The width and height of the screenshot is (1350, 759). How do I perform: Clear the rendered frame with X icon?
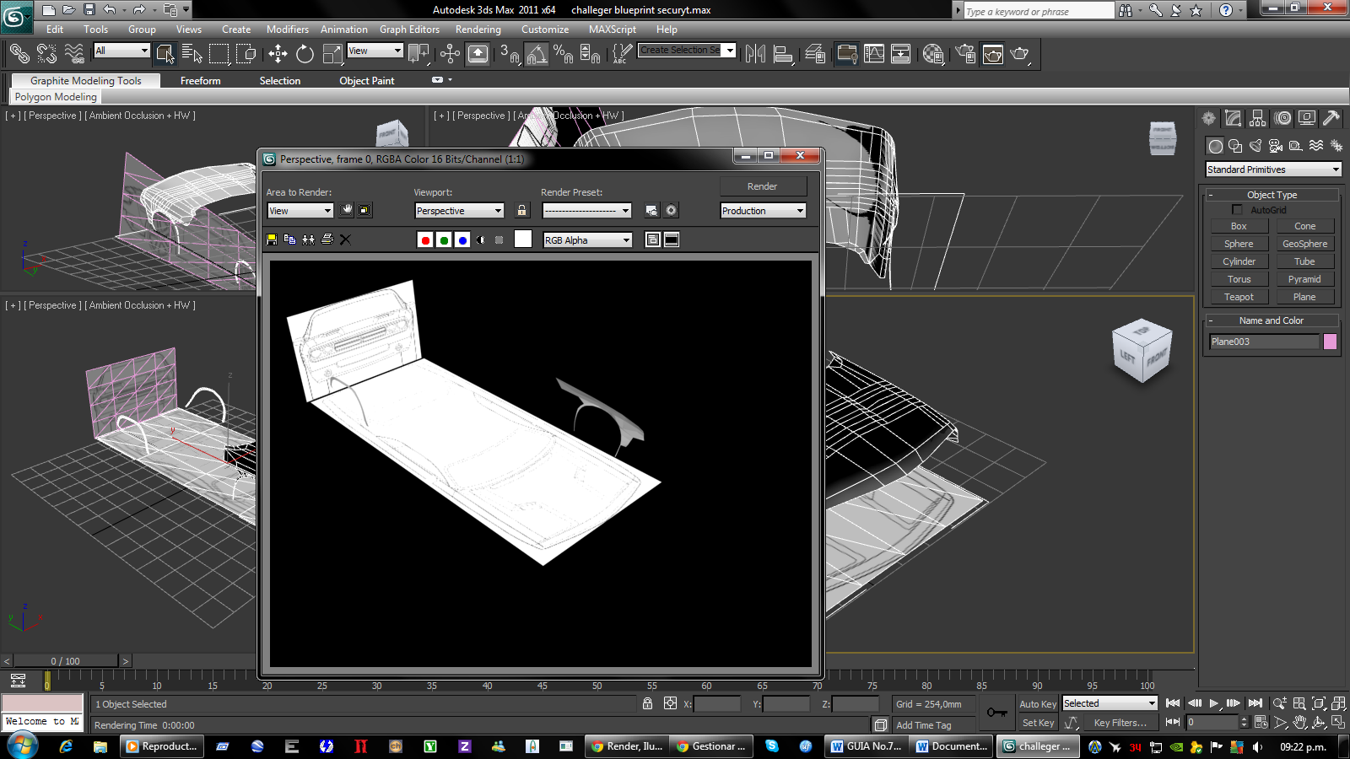(345, 240)
